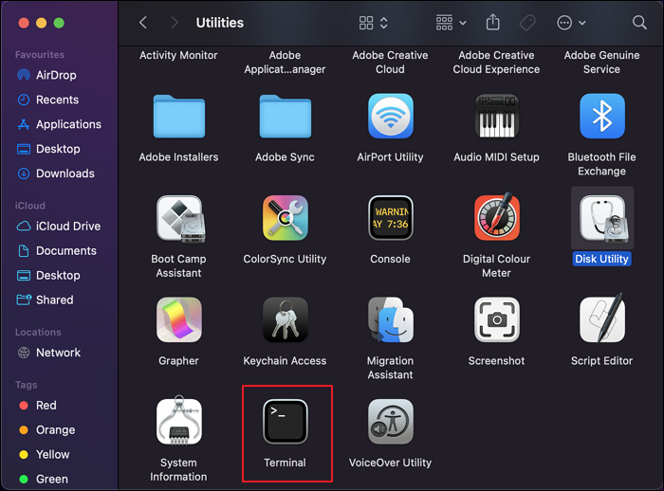Open Downloads in the sidebar

click(55, 173)
